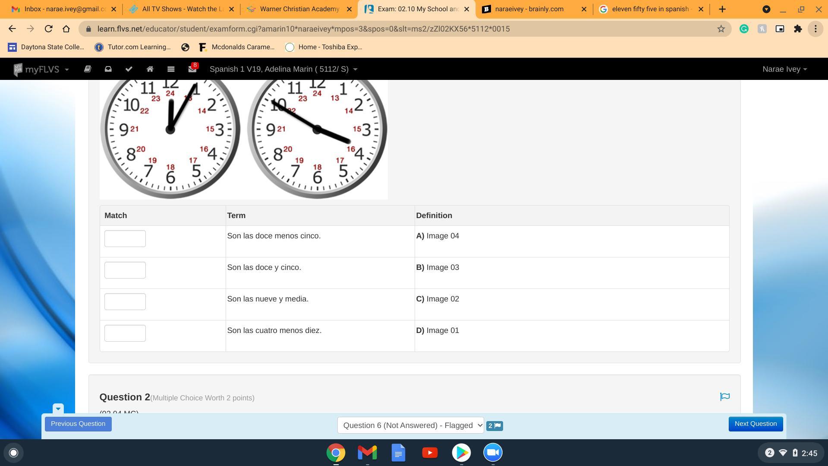Open the Tutor.com Learning bookmark

tap(133, 47)
